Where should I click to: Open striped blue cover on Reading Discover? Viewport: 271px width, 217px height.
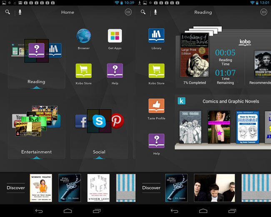click(256, 188)
